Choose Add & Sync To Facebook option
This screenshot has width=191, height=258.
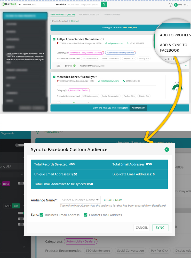pos(173,47)
